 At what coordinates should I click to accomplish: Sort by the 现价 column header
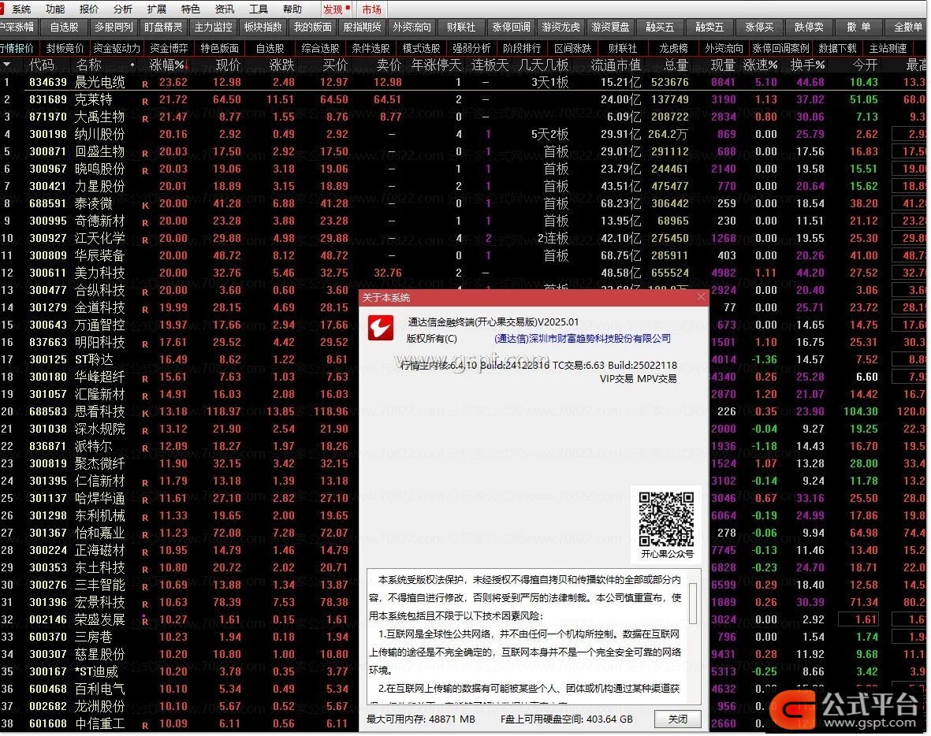(x=228, y=65)
